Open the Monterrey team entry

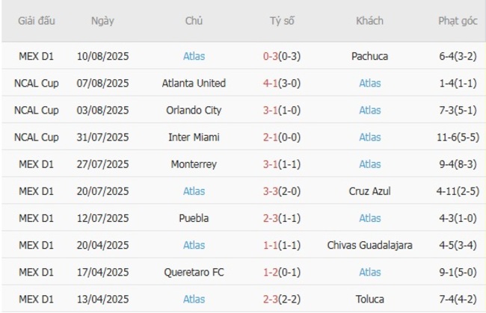[x=194, y=164]
